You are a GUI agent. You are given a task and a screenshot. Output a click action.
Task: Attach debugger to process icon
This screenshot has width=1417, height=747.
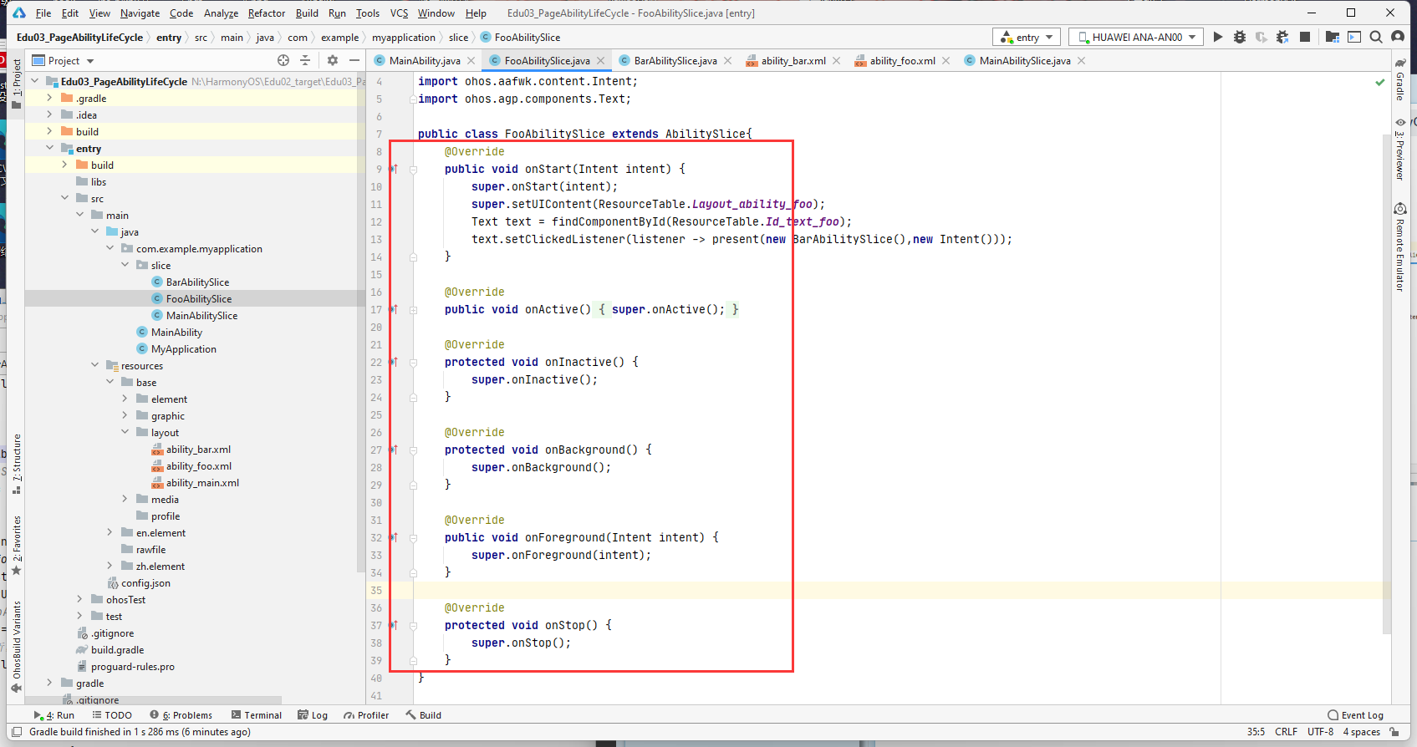click(1282, 37)
